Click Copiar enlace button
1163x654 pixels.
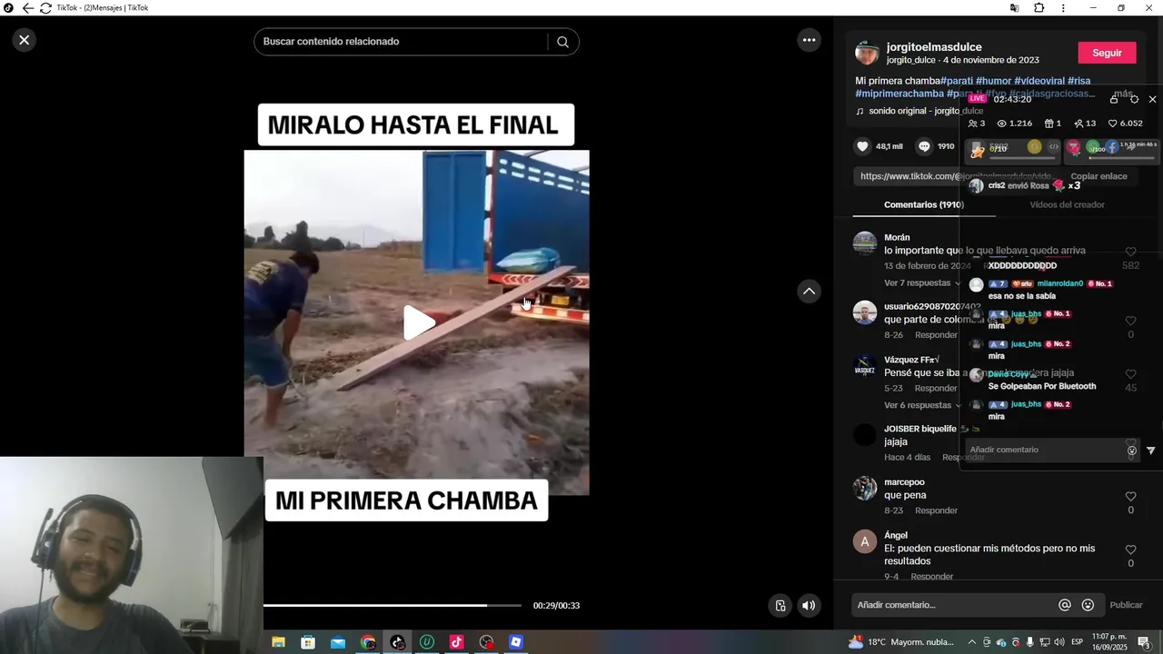1098,176
